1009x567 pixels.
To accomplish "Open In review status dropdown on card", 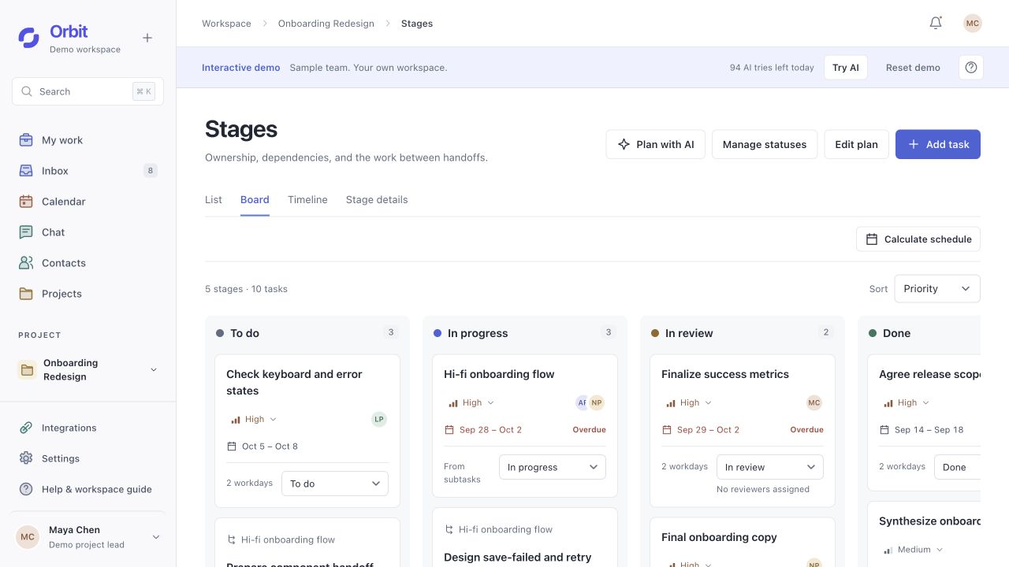I will coord(770,467).
